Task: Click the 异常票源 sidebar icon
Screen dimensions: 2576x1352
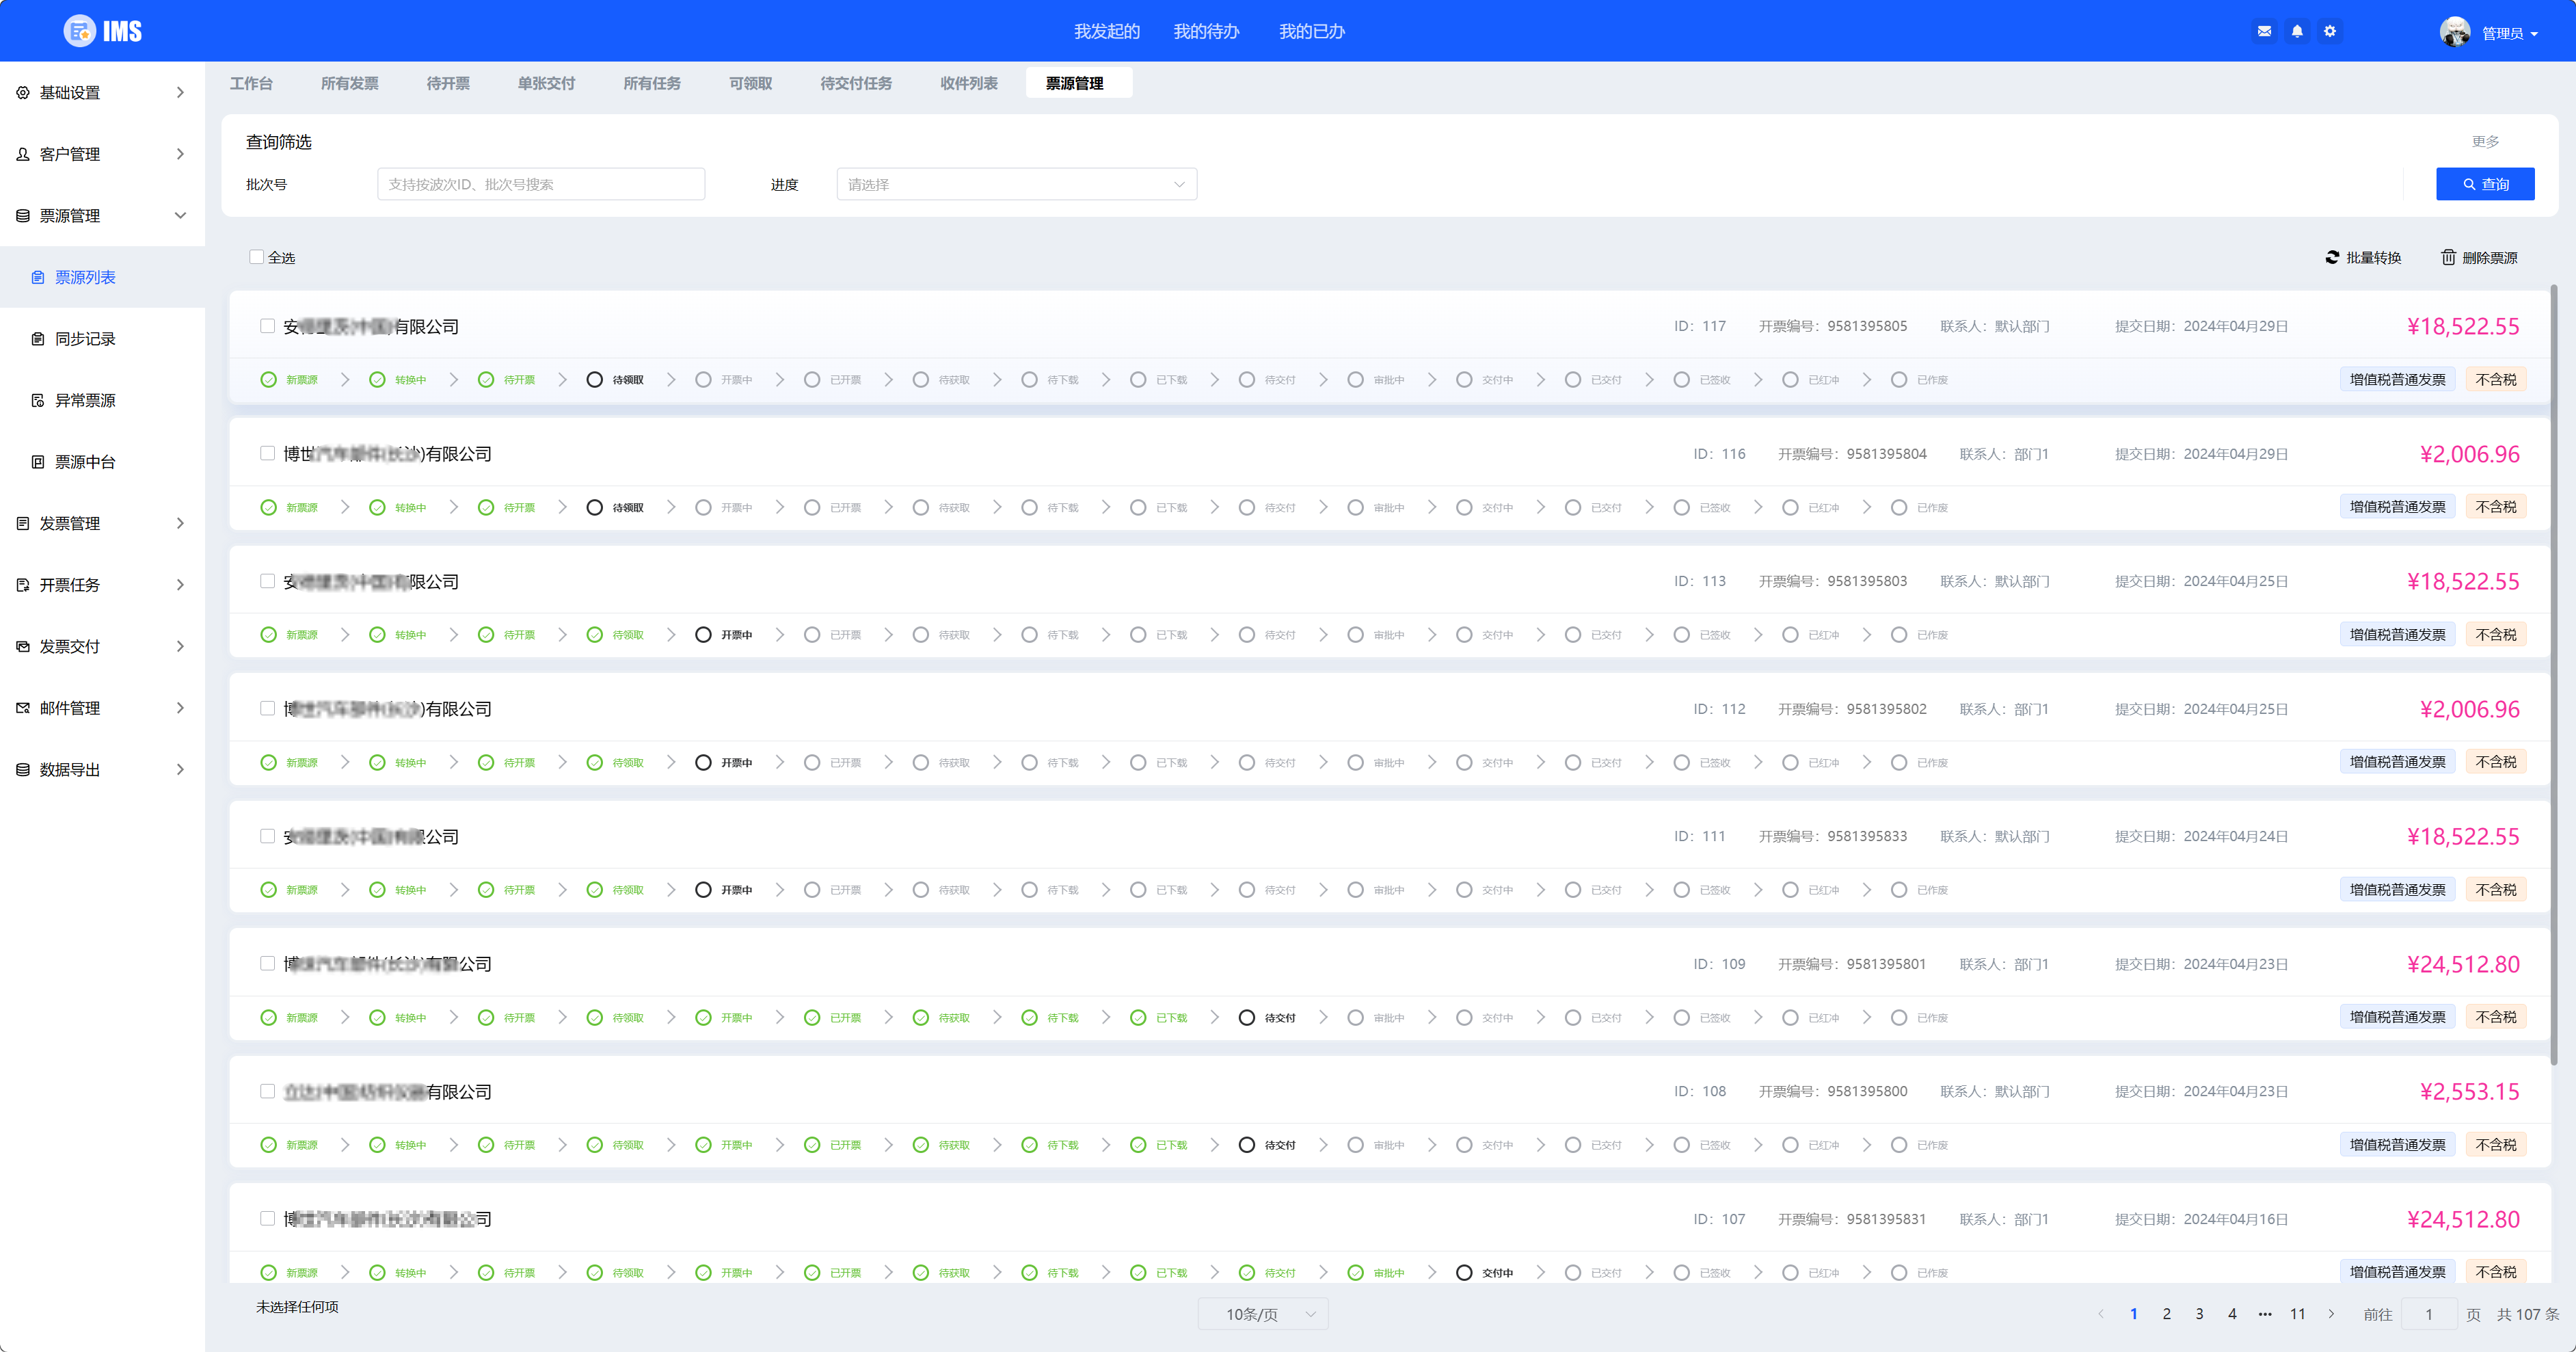Action: click(x=38, y=400)
